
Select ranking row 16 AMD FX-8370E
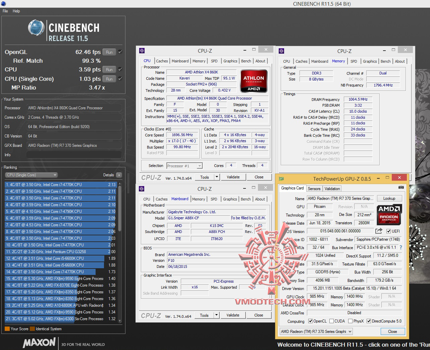pos(60,285)
